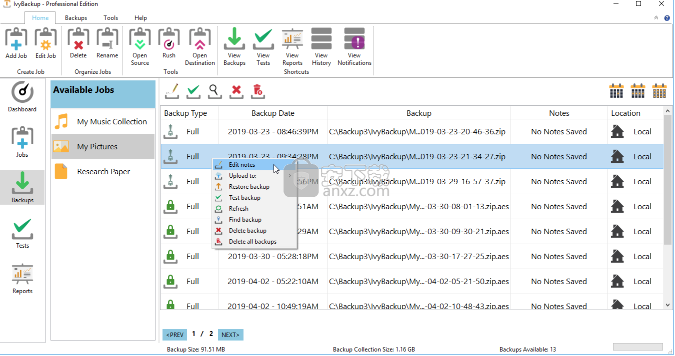Select backup dated 2019-03-30 05:28:18PM
This screenshot has height=356, width=675.
pos(273,257)
